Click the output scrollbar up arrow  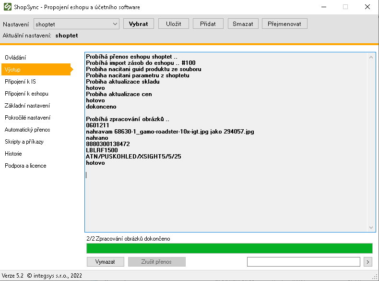(371, 57)
